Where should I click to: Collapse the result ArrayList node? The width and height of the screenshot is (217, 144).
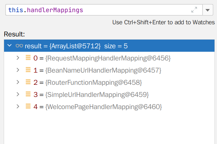[x=9, y=46]
